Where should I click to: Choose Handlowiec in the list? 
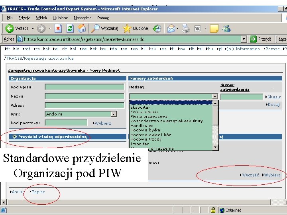tap(171, 125)
